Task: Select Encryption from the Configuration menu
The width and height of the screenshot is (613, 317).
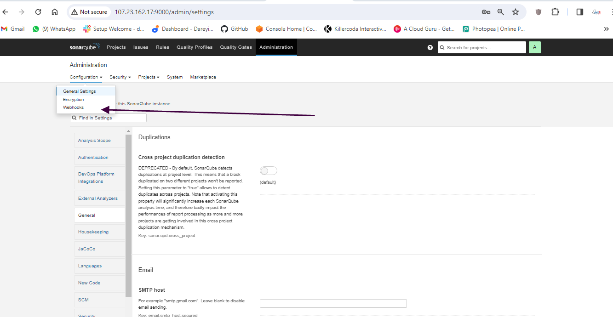Action: point(74,100)
